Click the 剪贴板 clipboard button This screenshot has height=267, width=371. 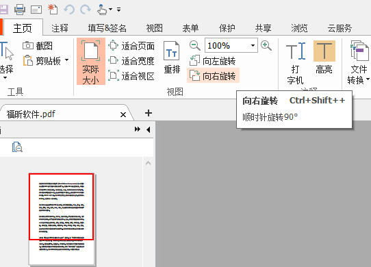coord(42,61)
